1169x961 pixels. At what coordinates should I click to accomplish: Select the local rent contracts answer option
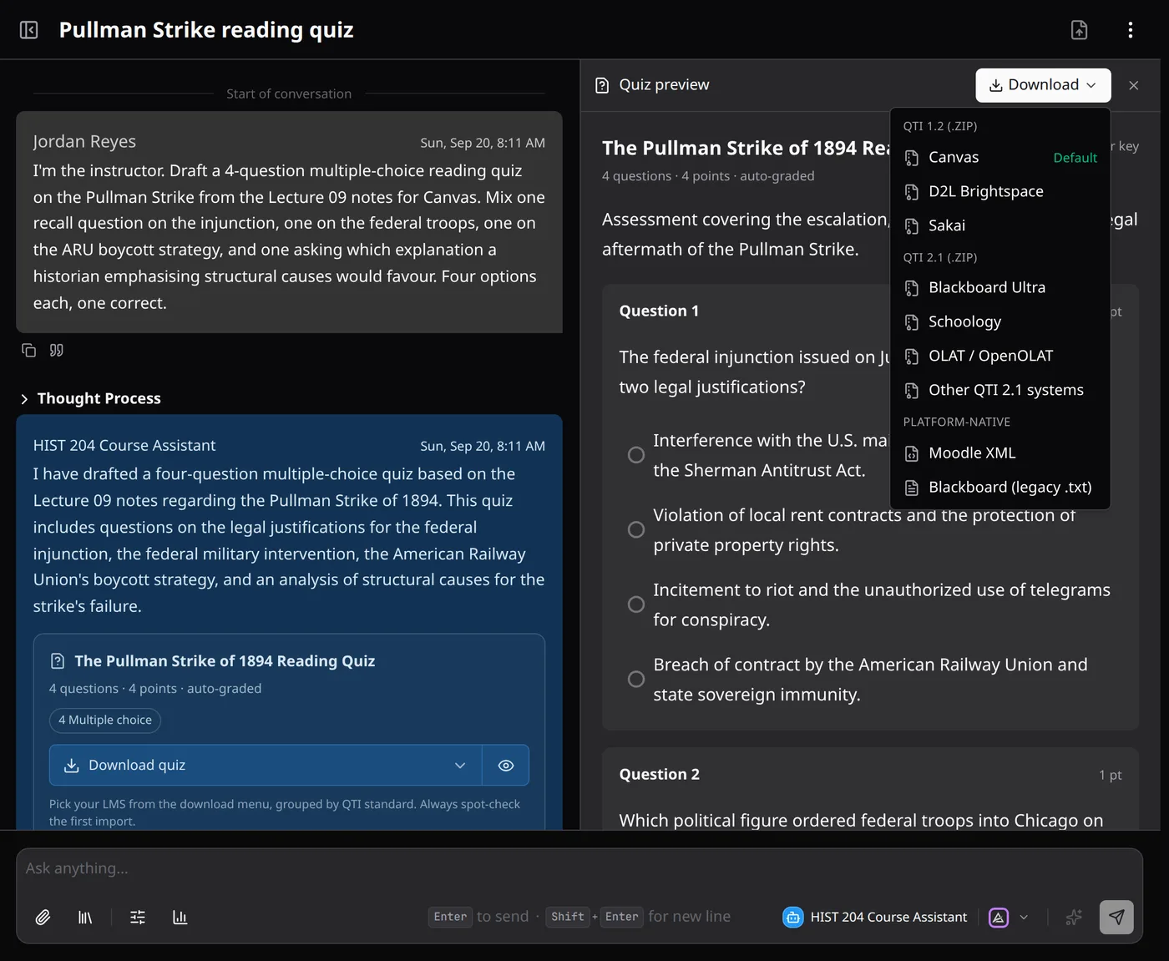(x=636, y=529)
